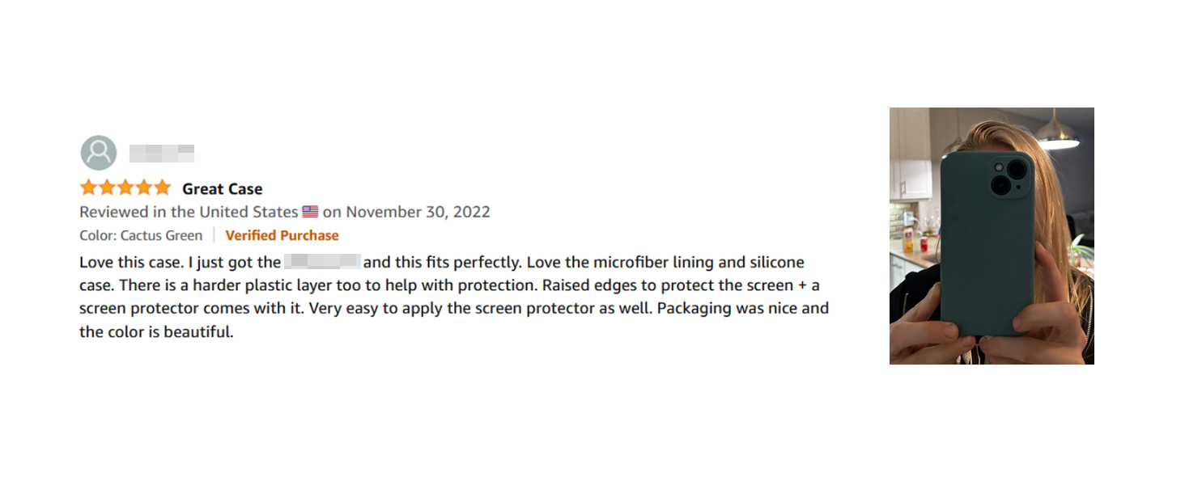Click the fifth orange rating star
Screen dimensions: 1185x485
[x=163, y=188]
